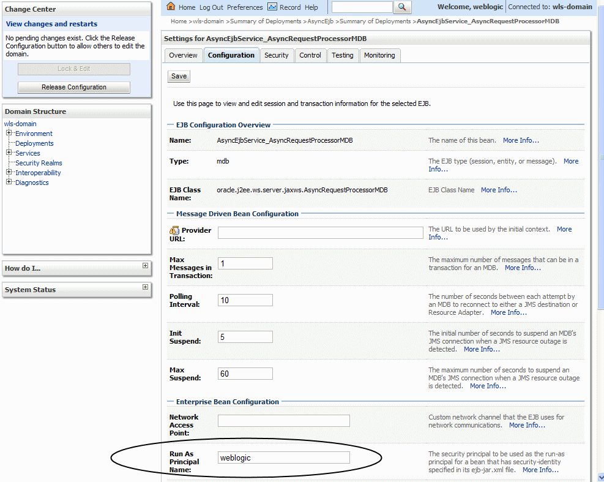Click the scrollbar down arrow
The width and height of the screenshot is (604, 482).
(x=600, y=476)
